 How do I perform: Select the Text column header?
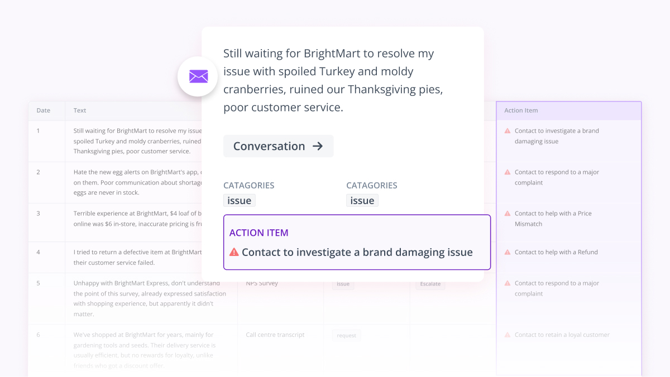tap(80, 110)
